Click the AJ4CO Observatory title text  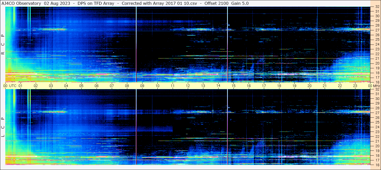(x=21, y=3)
